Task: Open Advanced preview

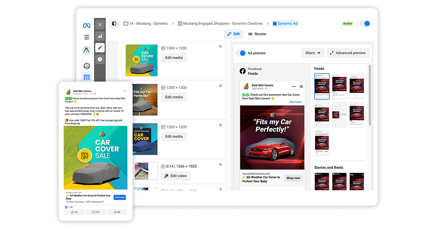Action: 348,53
